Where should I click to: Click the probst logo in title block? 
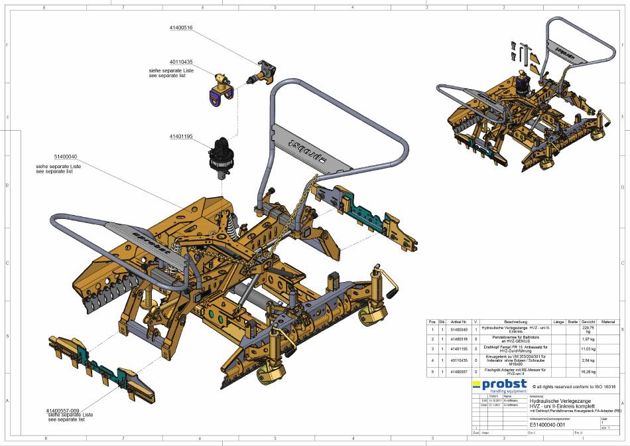pyautogui.click(x=499, y=387)
